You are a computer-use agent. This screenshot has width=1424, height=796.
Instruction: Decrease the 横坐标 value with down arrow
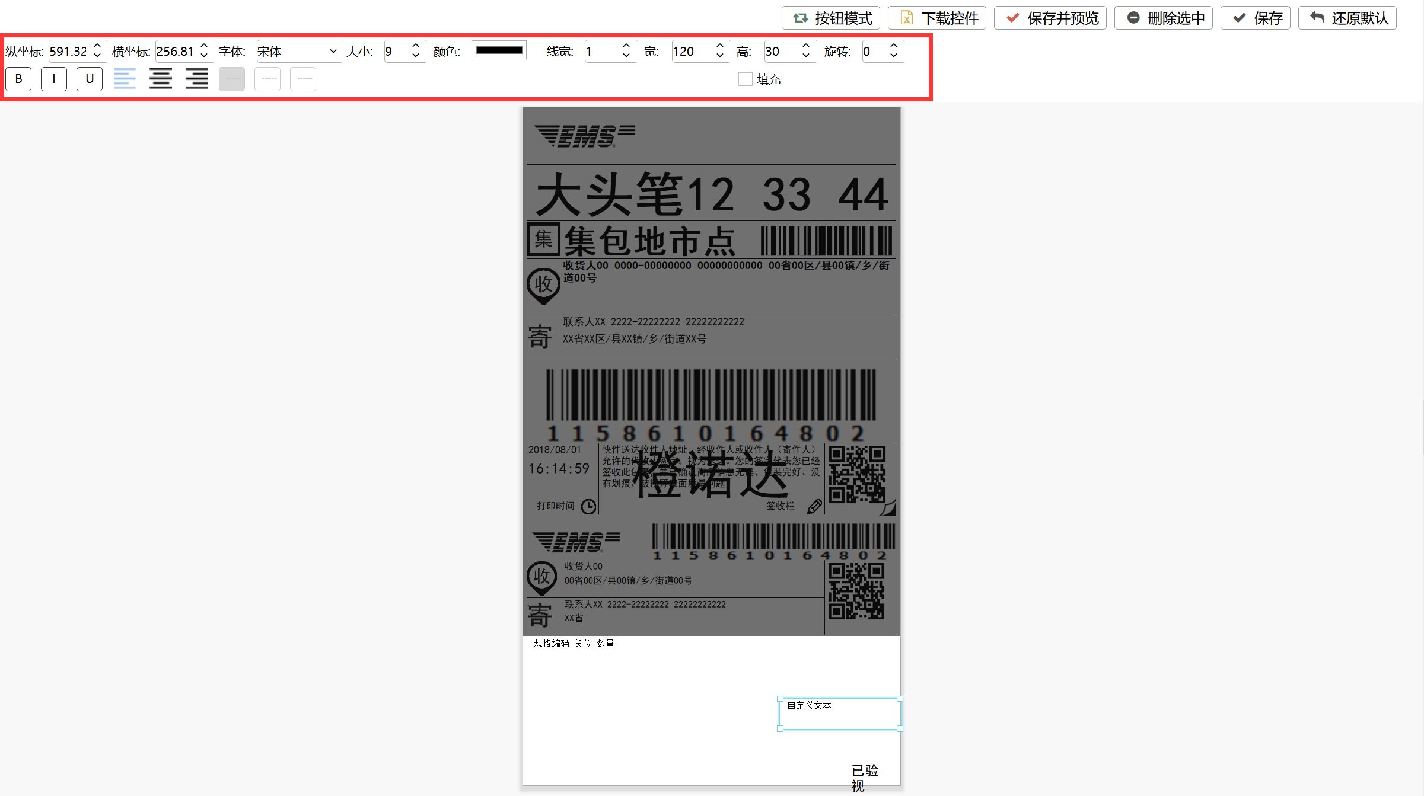click(204, 56)
